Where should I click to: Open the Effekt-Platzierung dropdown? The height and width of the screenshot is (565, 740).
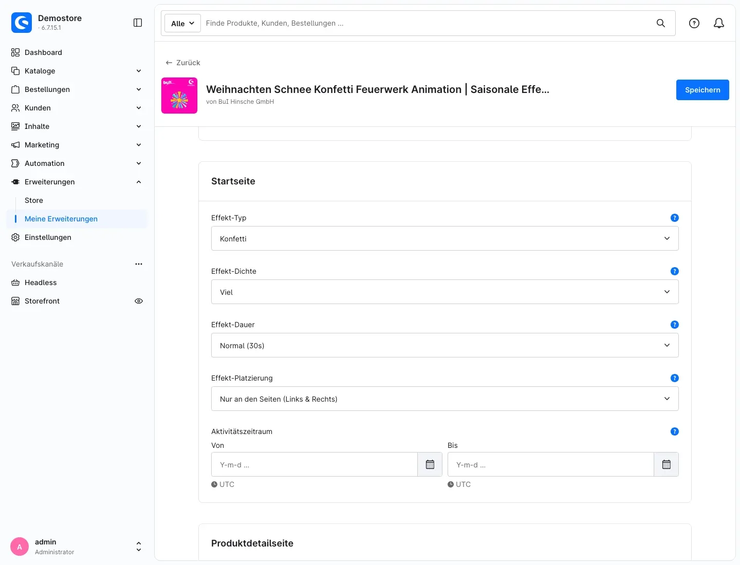(x=445, y=399)
